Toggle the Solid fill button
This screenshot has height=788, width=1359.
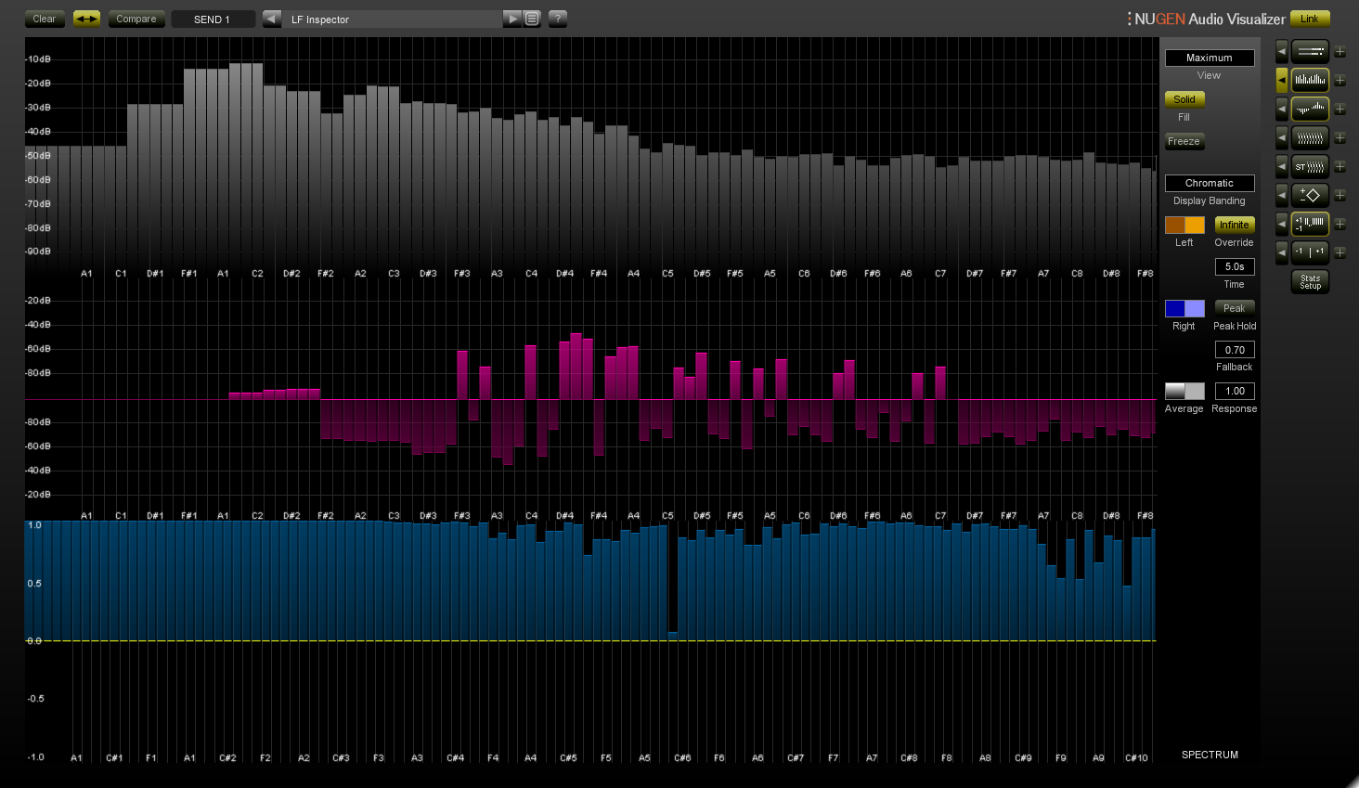click(x=1184, y=99)
